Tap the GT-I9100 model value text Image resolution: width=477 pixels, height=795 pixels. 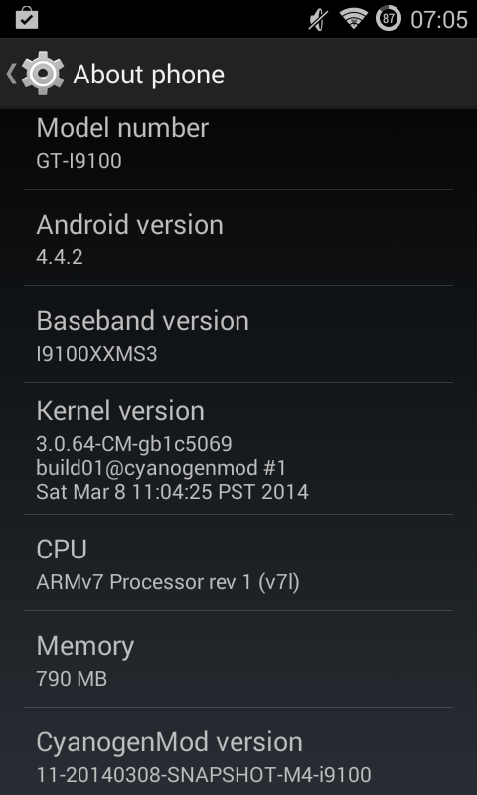tap(79, 161)
